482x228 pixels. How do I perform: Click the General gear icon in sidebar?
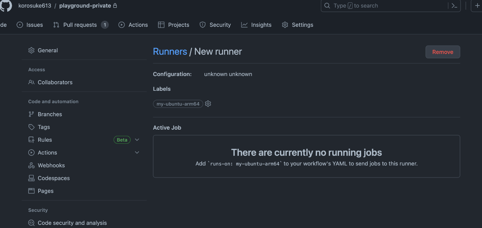point(31,50)
